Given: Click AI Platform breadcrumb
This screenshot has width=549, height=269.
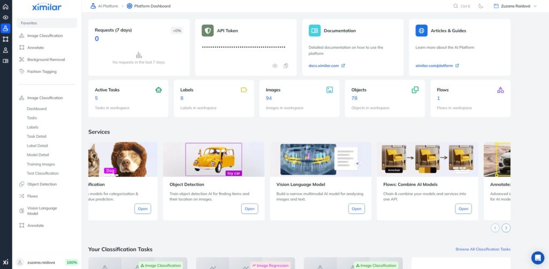Looking at the screenshot, I should click(x=105, y=6).
